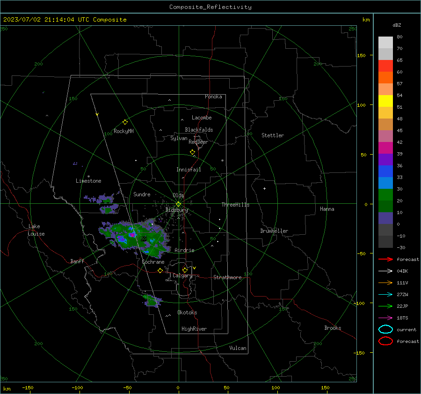Screen dimensions: 421x394
Task: Select the magenta dBZ legend swatch
Action: (x=385, y=148)
